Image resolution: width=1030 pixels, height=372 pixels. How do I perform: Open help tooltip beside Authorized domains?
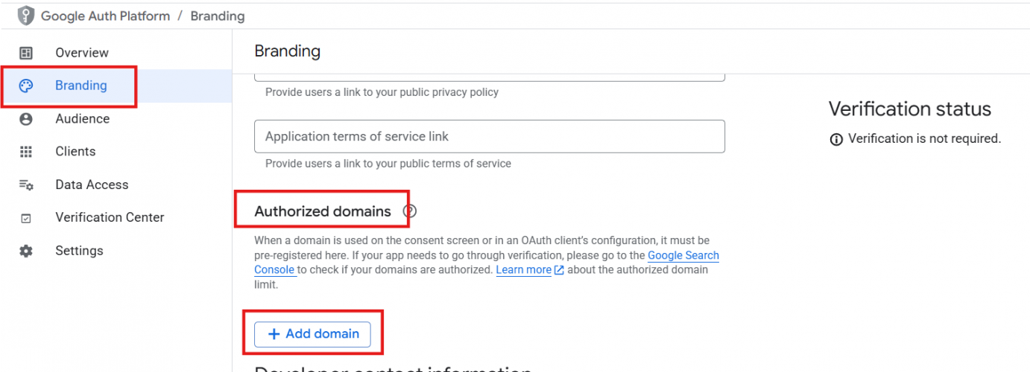(x=409, y=211)
